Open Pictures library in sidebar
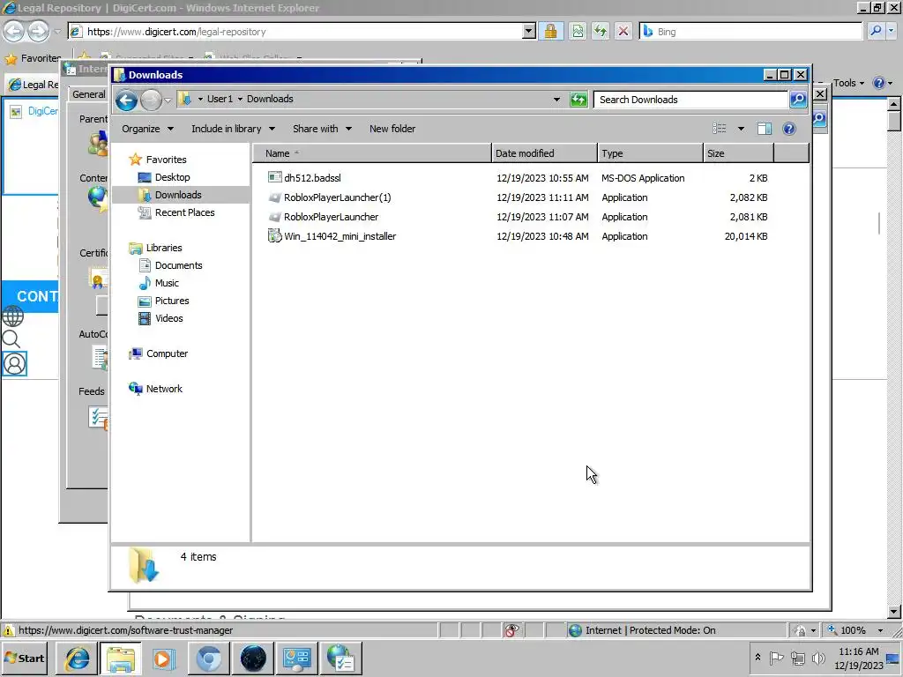The width and height of the screenshot is (903, 677). (x=172, y=301)
